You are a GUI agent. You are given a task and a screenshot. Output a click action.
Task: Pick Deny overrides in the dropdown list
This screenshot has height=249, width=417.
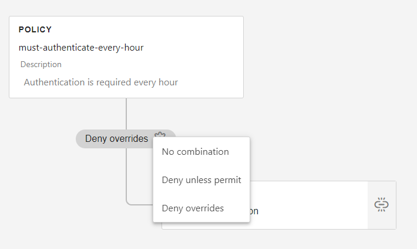point(193,208)
